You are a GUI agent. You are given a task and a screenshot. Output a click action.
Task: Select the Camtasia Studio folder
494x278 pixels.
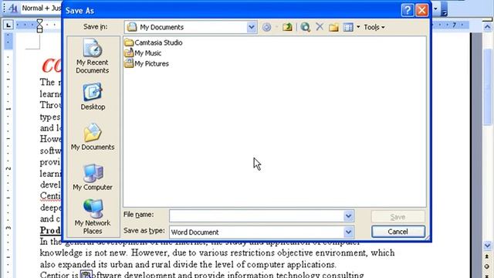[x=154, y=42]
